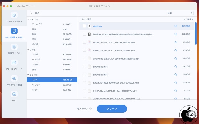199x124 pixels.
Task: Select the 一ヶ月前 163.8 GB filter
Action: [x=52, y=60]
